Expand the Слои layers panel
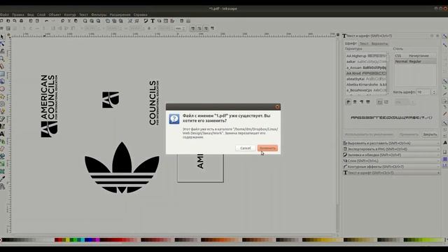 (x=391, y=161)
